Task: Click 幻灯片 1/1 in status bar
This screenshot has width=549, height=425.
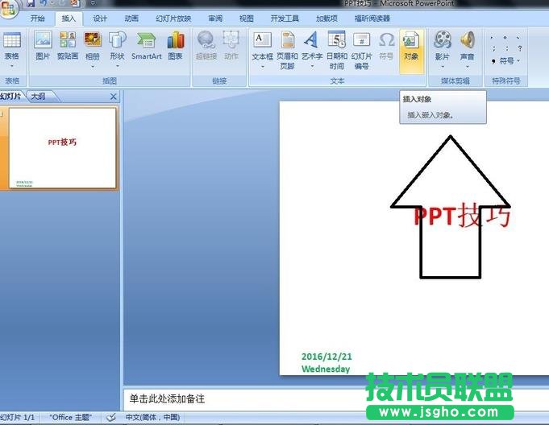Action: pyautogui.click(x=18, y=417)
